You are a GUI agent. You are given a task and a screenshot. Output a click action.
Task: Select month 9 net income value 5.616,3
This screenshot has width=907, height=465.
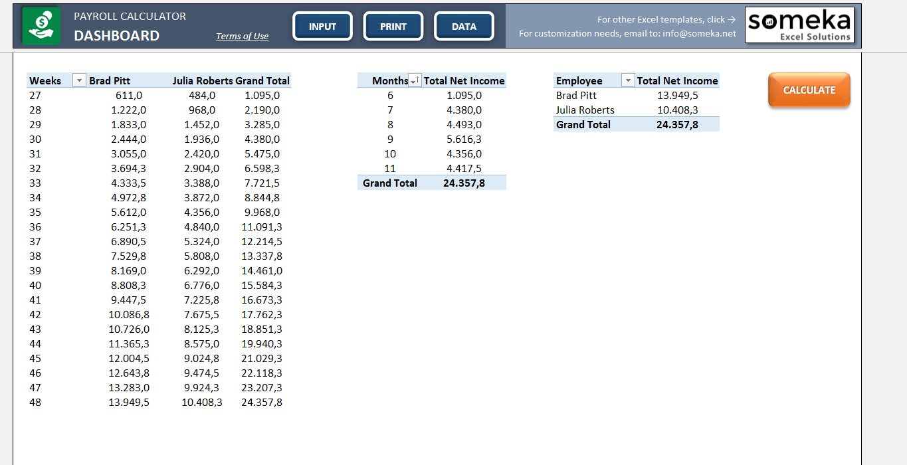pos(464,139)
